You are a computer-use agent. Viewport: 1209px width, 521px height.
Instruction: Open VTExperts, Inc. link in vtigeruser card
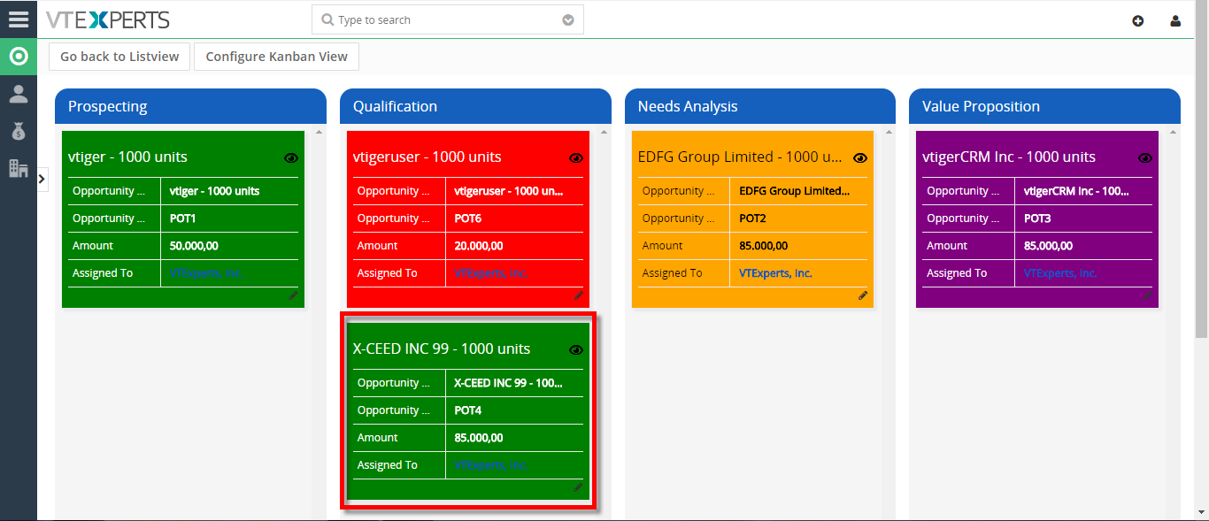point(490,273)
